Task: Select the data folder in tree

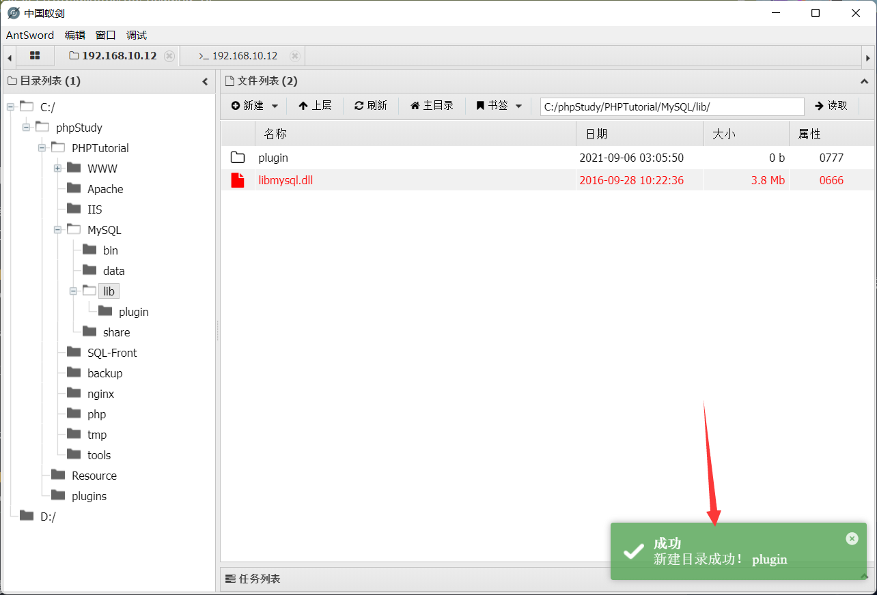Action: click(114, 271)
